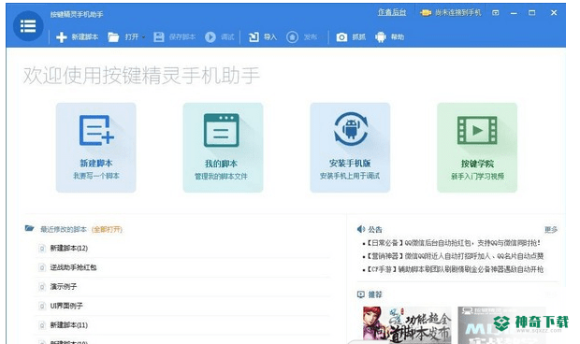Click the mini-mode window icon in title bar
This screenshot has height=344, width=580.
click(x=495, y=13)
